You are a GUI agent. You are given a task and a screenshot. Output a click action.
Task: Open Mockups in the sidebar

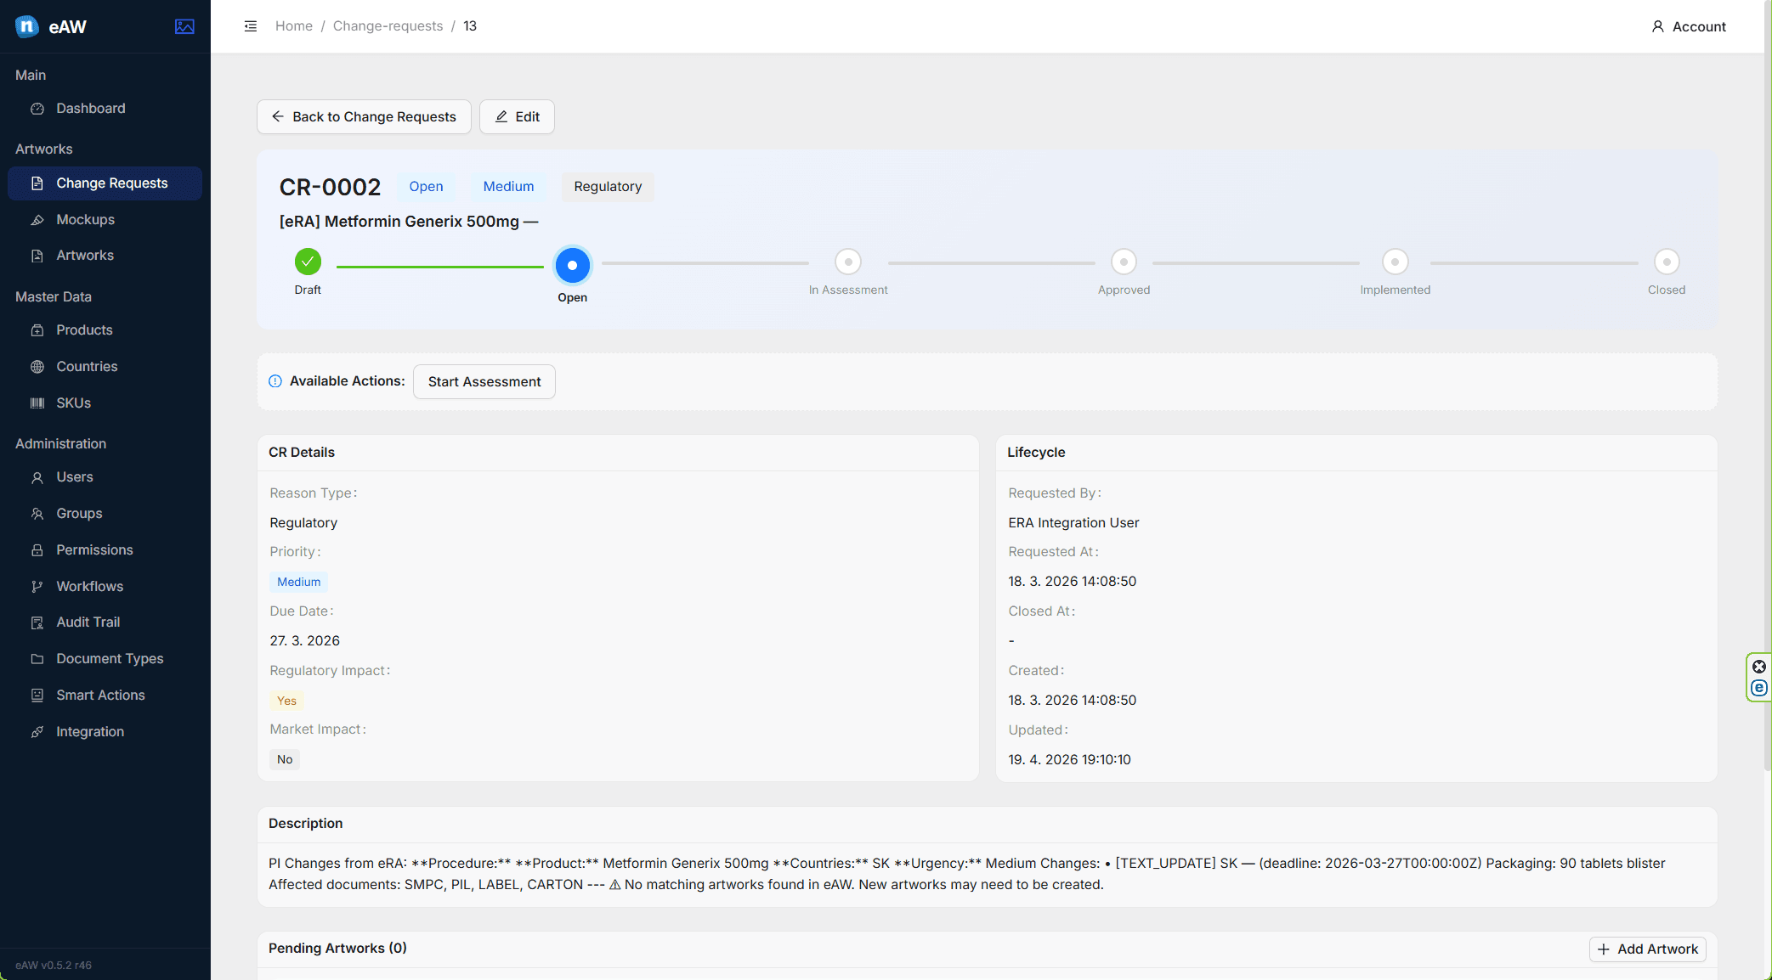[x=105, y=220]
